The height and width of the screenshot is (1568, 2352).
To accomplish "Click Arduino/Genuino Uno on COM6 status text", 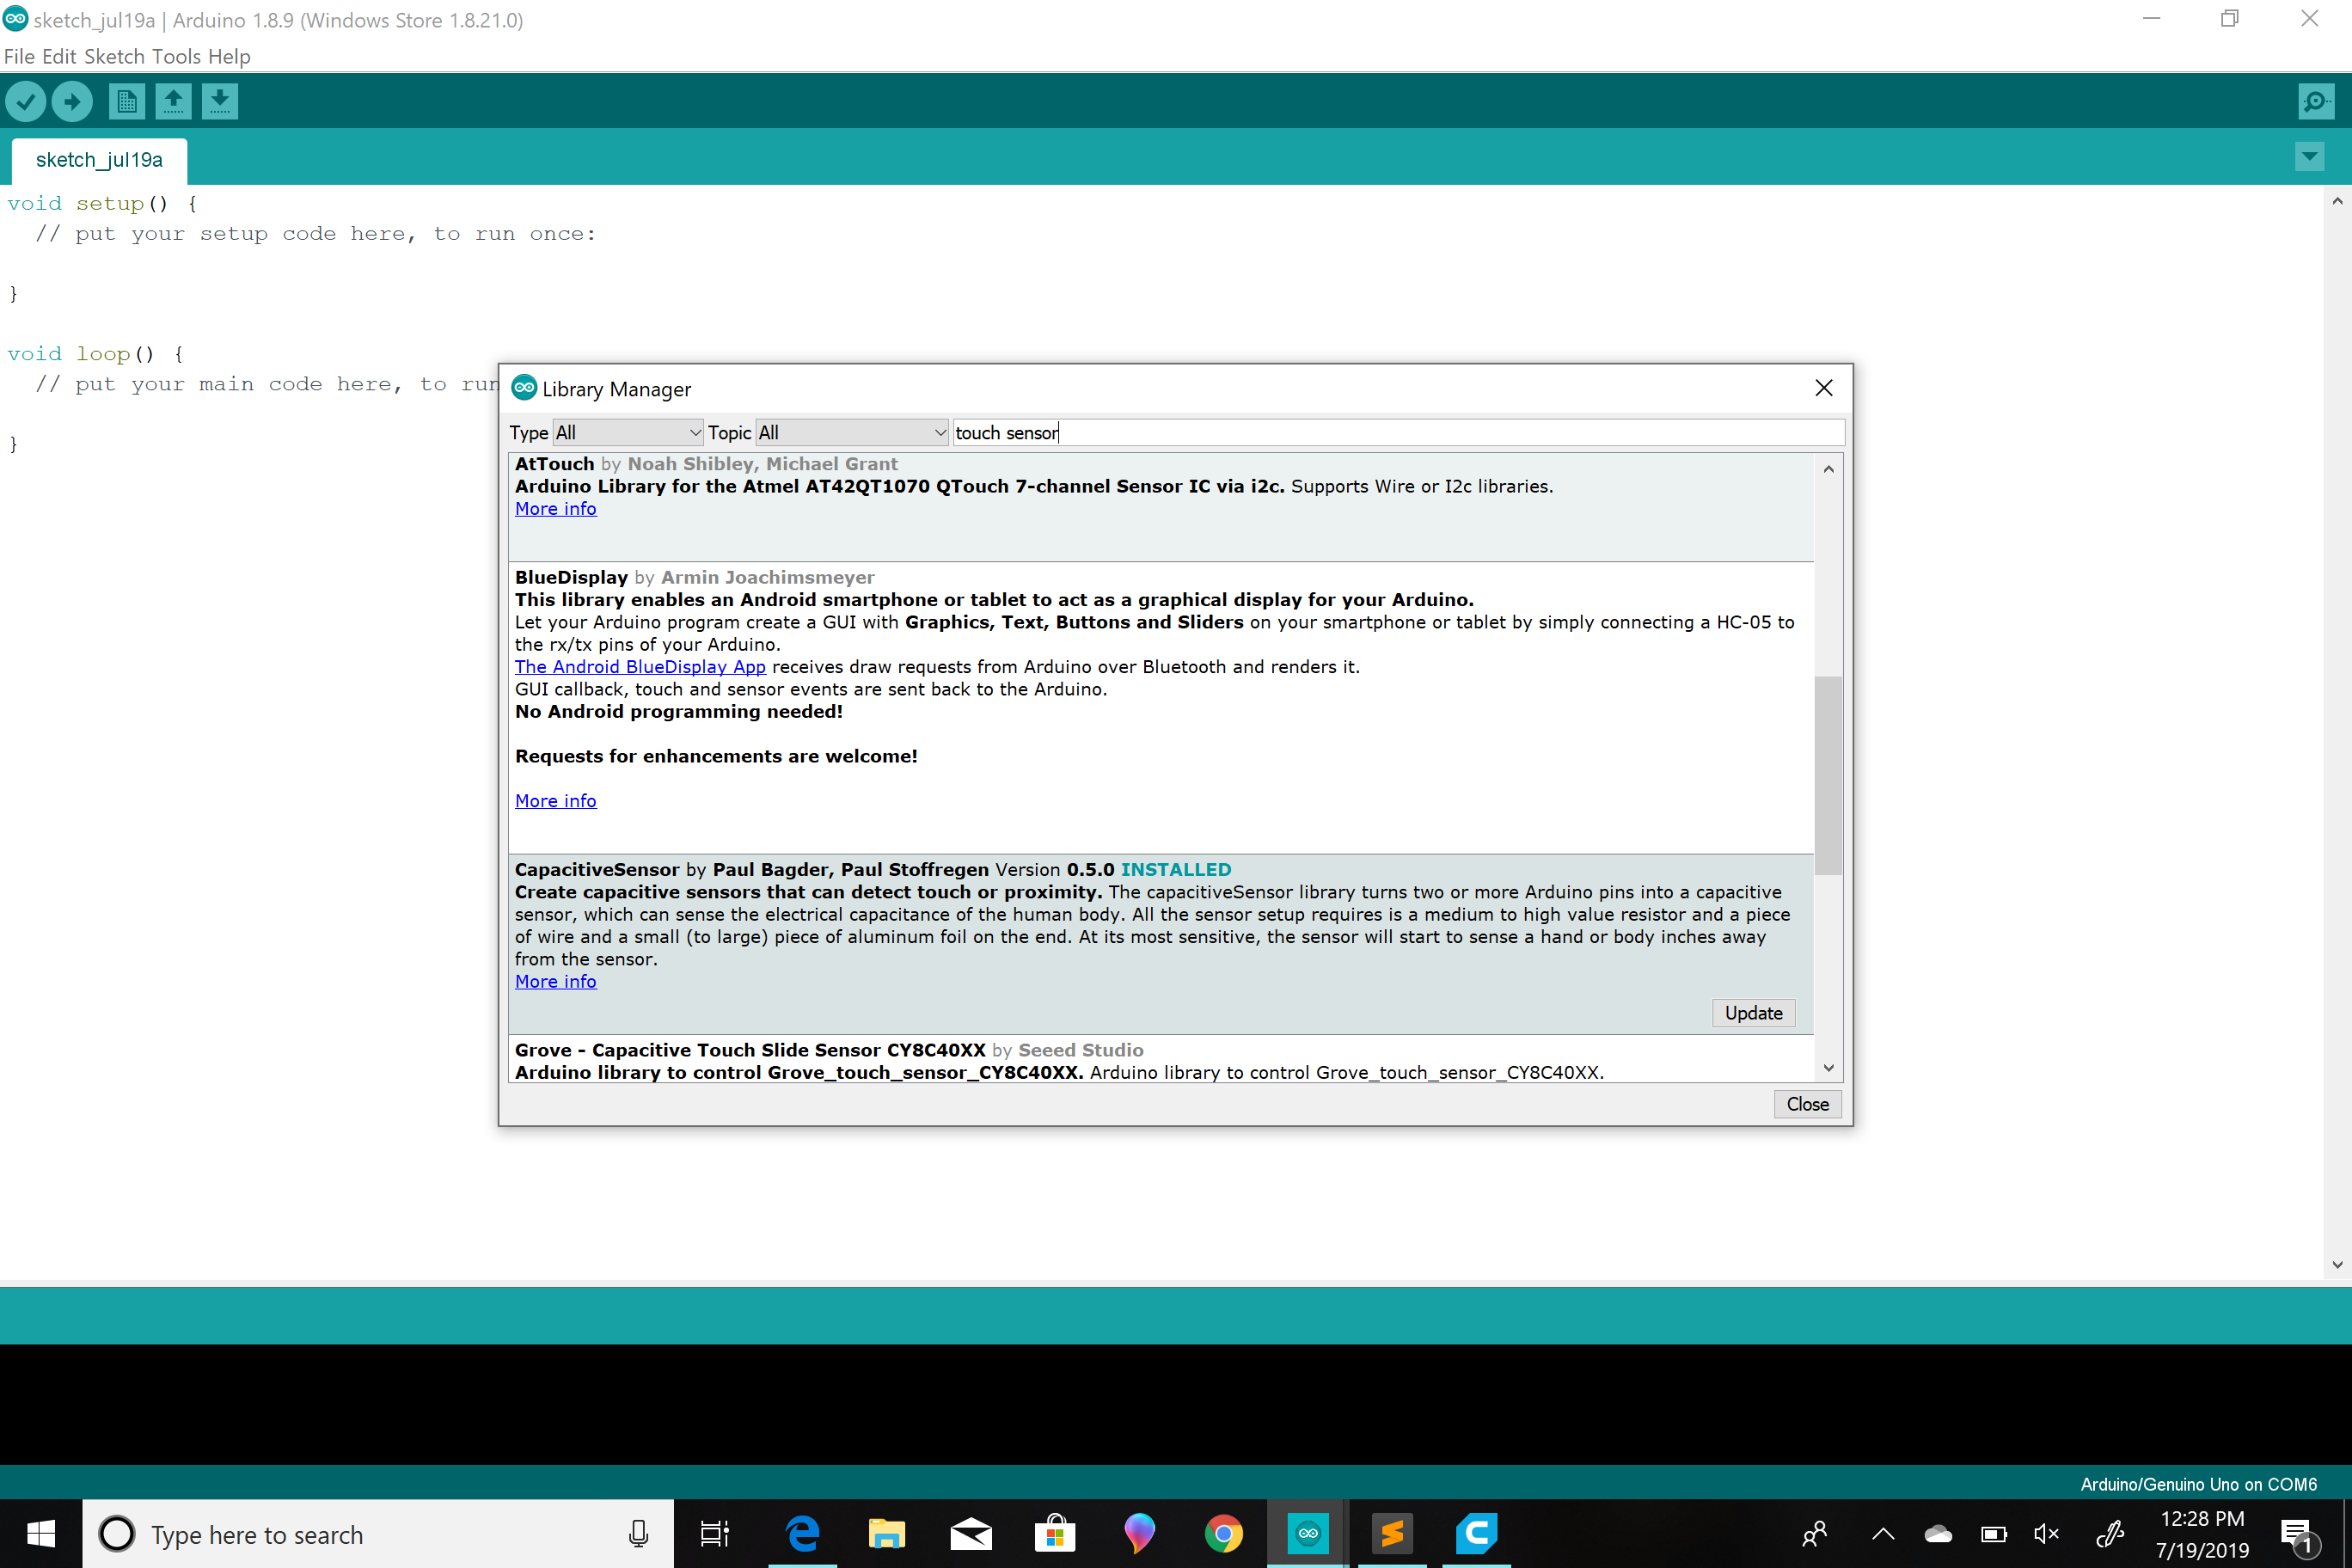I will point(2198,1484).
